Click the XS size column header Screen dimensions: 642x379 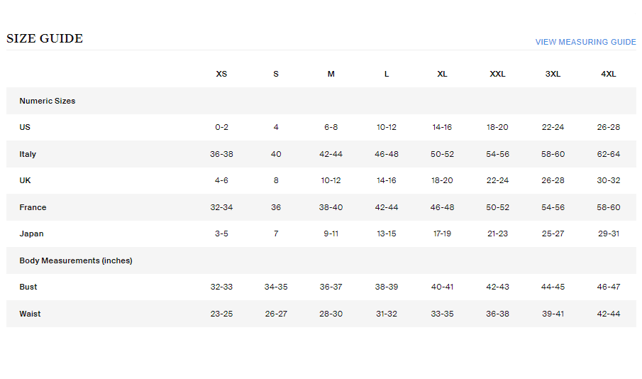tap(221, 74)
